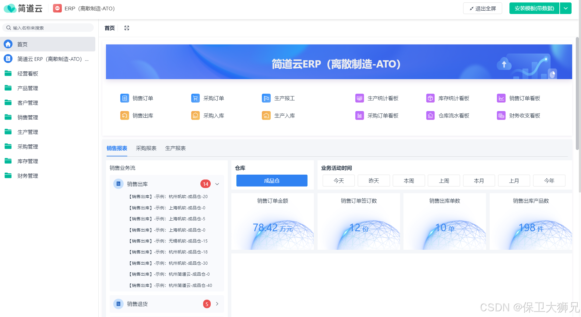Open record 杭州帆软-成品仓-30

click(x=168, y=263)
